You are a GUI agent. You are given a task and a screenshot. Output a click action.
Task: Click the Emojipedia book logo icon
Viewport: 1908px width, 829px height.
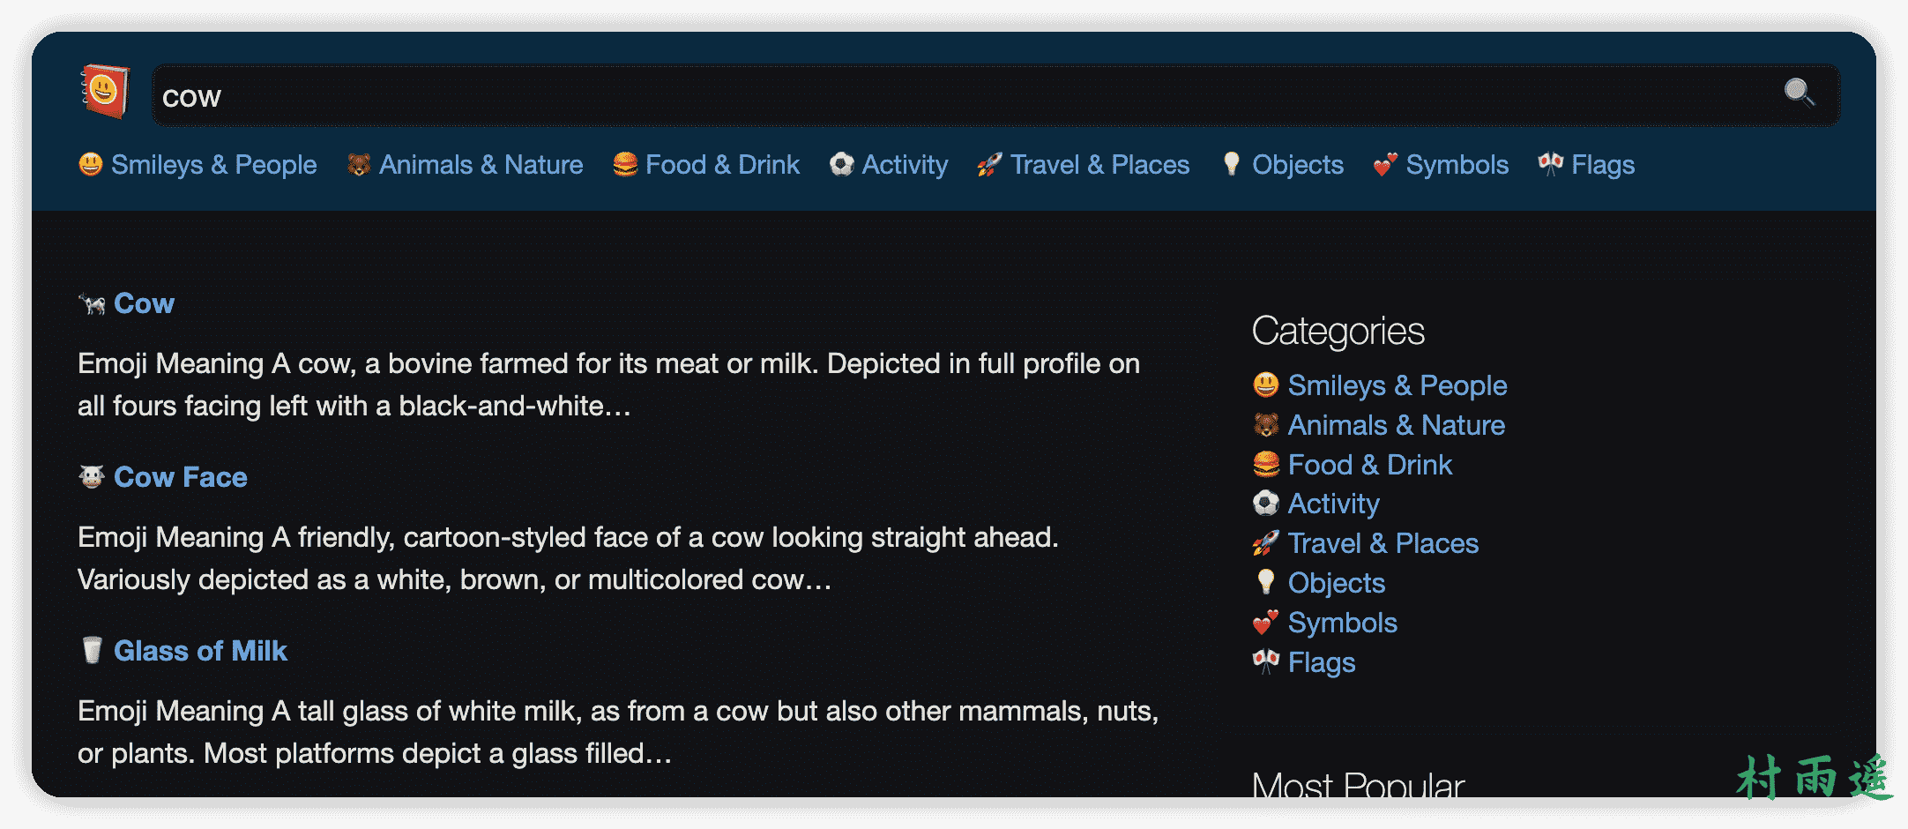(105, 91)
